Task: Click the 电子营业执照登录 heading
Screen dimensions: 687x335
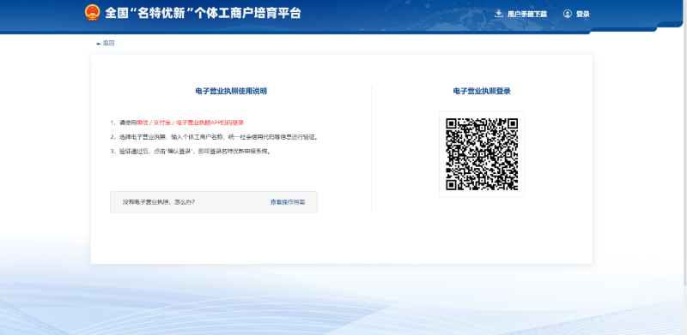Action: [482, 91]
